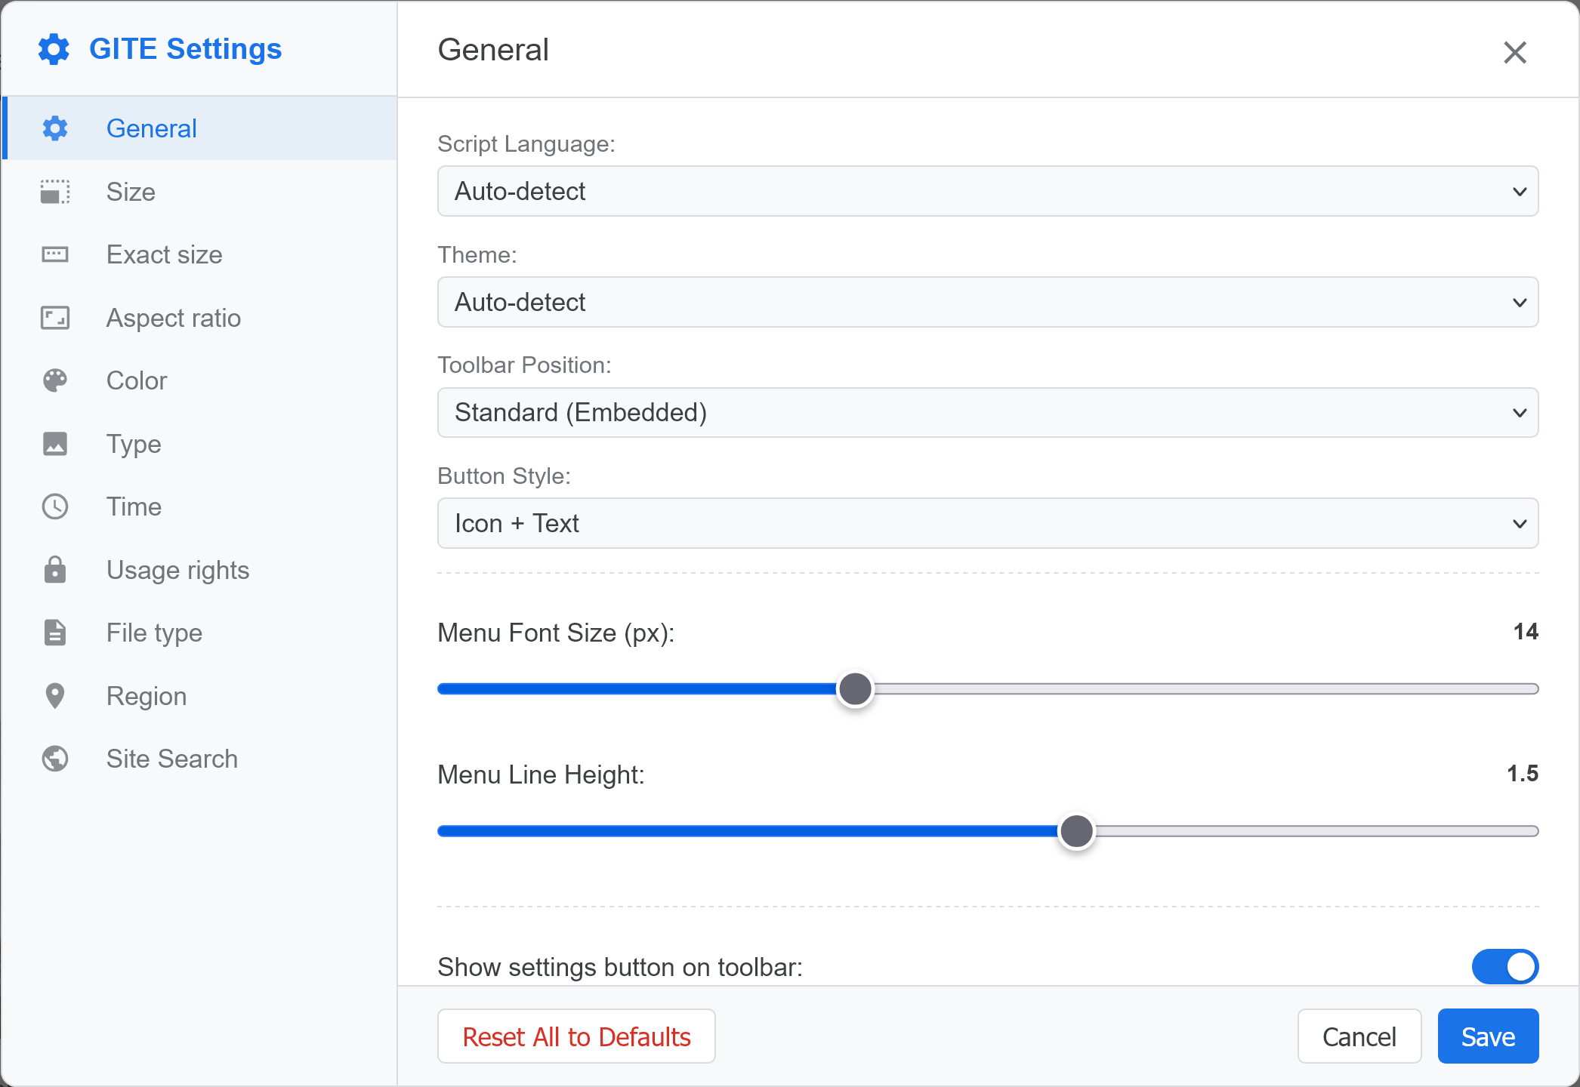Click Reset All to Defaults
1580x1087 pixels.
(576, 1036)
